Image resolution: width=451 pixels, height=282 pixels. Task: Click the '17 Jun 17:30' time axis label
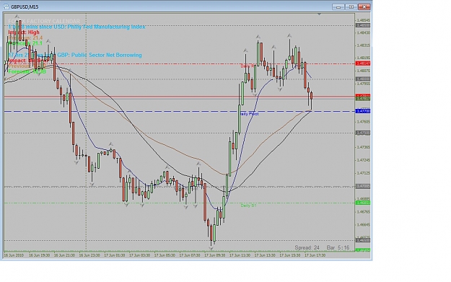(x=315, y=255)
